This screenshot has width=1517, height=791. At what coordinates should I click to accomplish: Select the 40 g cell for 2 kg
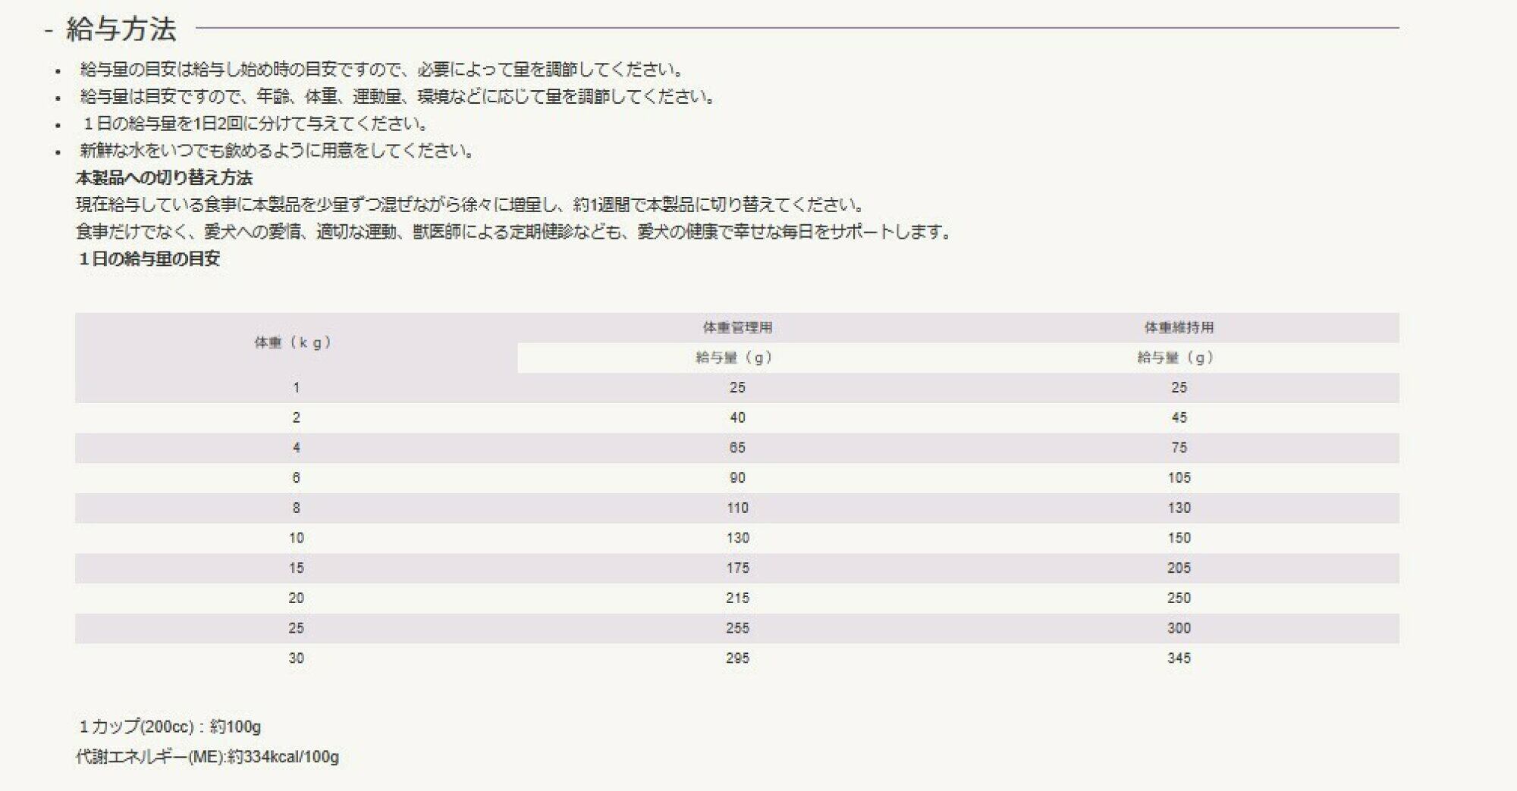click(737, 417)
